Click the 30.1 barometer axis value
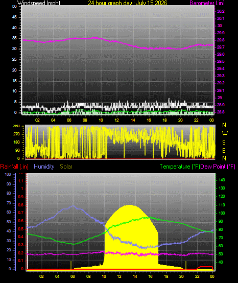The image size is (238, 283). point(221,18)
